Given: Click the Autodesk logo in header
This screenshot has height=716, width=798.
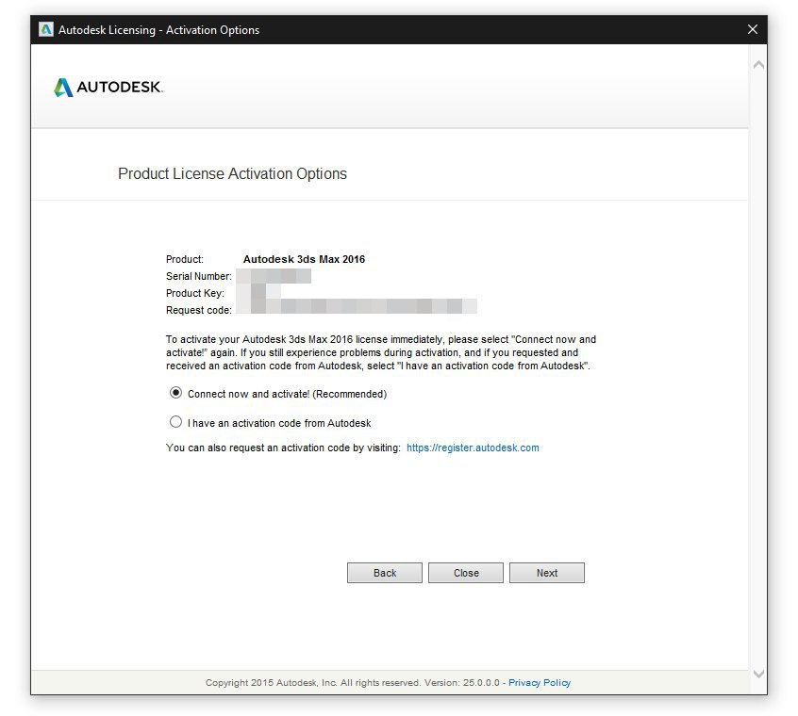Looking at the screenshot, I should click(x=108, y=87).
